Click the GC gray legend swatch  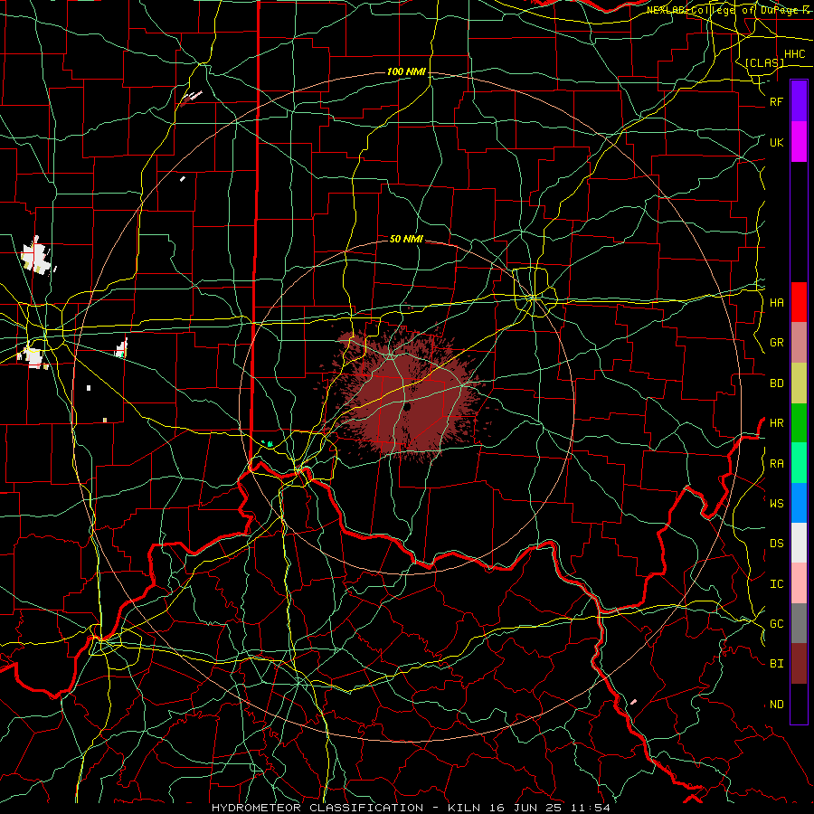point(799,623)
